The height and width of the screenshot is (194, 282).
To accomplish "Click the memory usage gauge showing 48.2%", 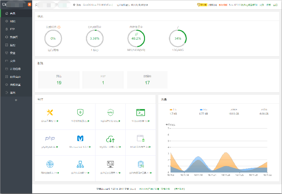I will tap(136, 39).
